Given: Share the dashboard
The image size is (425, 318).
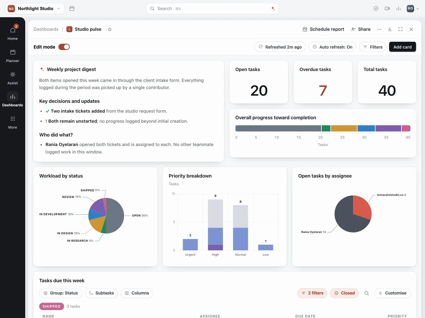Looking at the screenshot, I should tap(361, 29).
